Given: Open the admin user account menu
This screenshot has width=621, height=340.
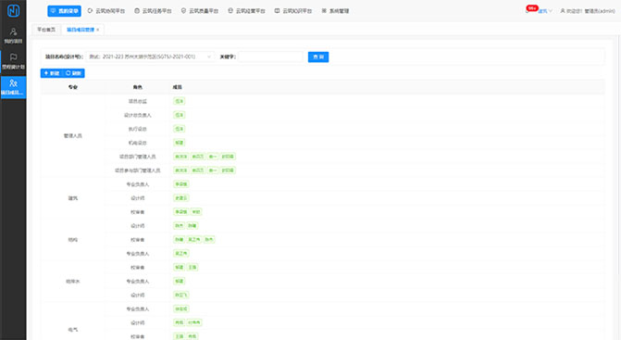Looking at the screenshot, I should tap(588, 11).
